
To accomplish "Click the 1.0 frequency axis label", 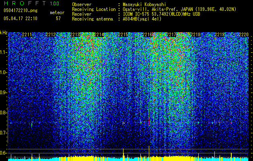I will click(x=3, y=72).
